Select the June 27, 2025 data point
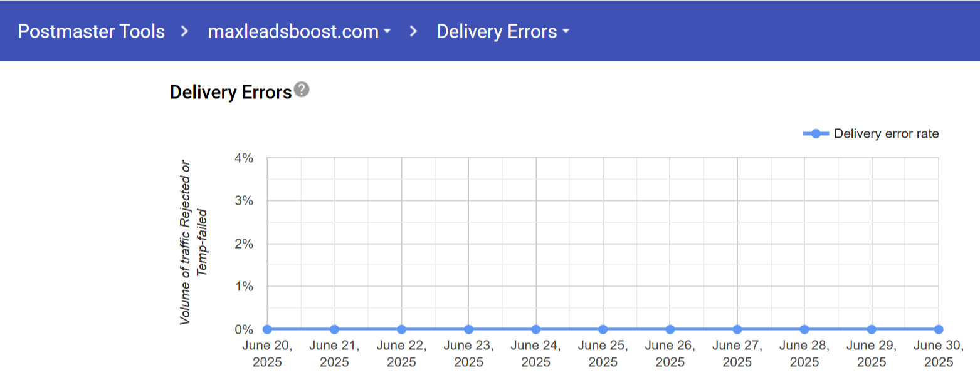This screenshot has width=980, height=385. point(737,329)
